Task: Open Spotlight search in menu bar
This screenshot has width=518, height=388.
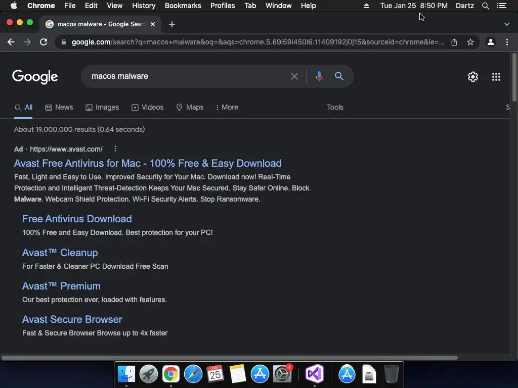Action: [x=485, y=6]
